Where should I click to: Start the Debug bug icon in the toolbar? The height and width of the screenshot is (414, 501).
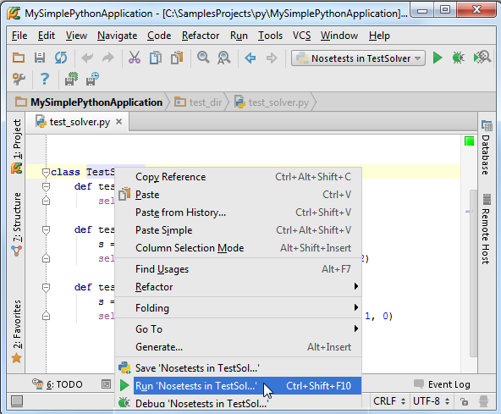458,58
